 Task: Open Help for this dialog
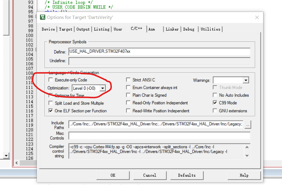244,175
